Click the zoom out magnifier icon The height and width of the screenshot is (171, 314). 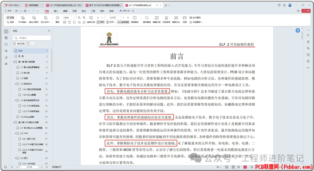tap(79, 18)
